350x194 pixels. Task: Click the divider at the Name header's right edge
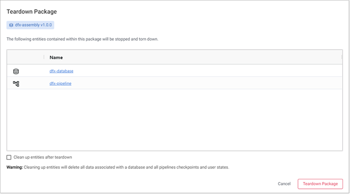point(342,57)
